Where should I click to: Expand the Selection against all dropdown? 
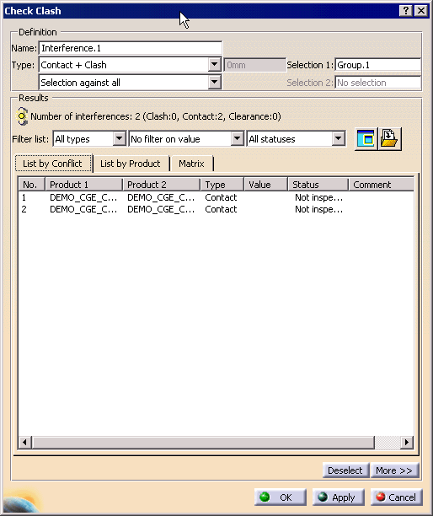tap(214, 83)
